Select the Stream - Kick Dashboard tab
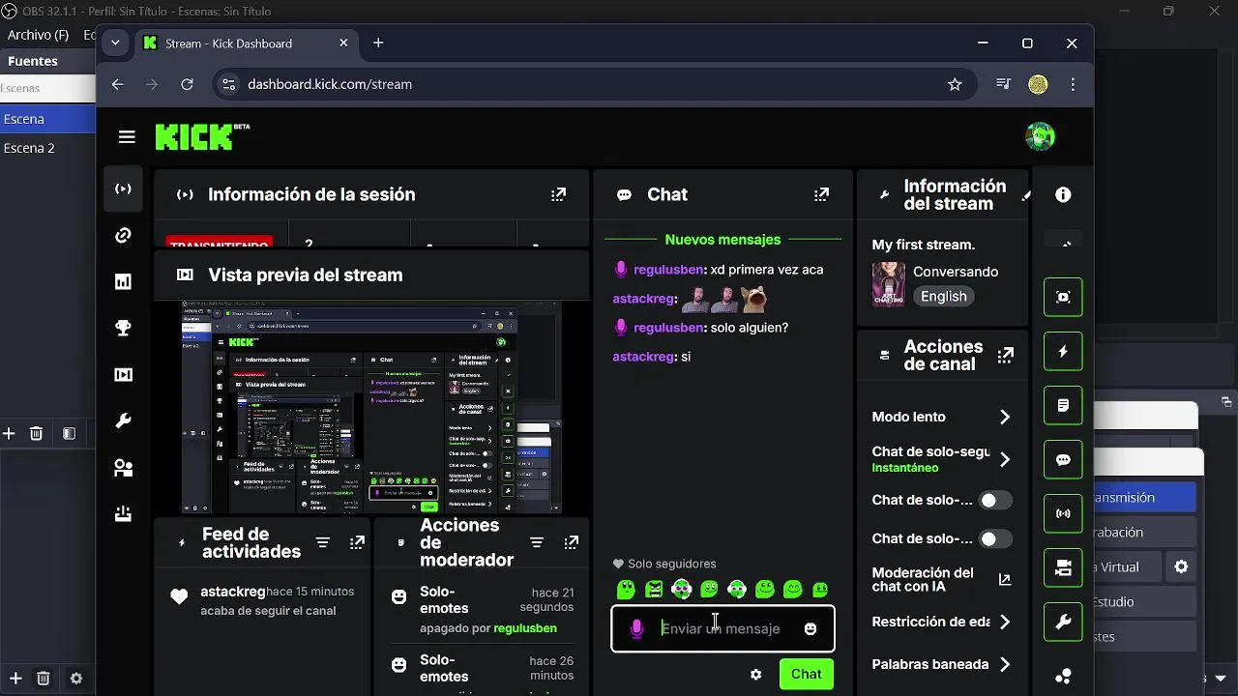Viewport: 1238px width, 696px height. coord(247,43)
